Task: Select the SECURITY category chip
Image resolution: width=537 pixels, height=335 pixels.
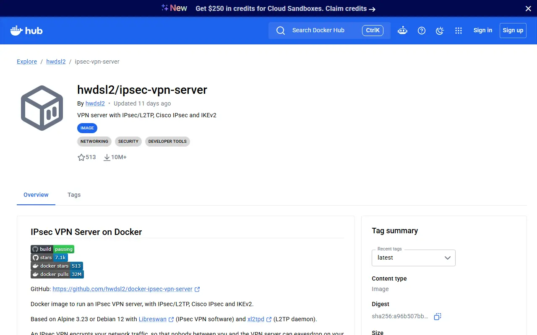Action: [x=128, y=142]
